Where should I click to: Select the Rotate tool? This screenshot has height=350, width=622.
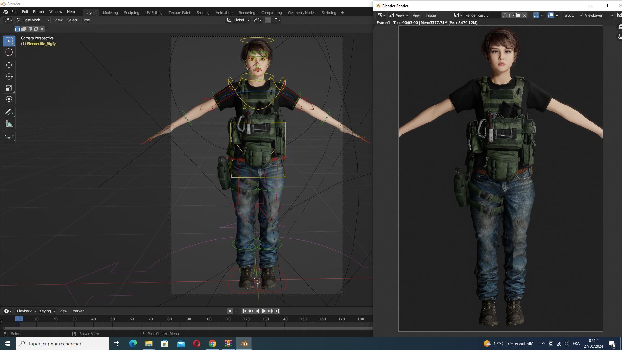click(9, 76)
